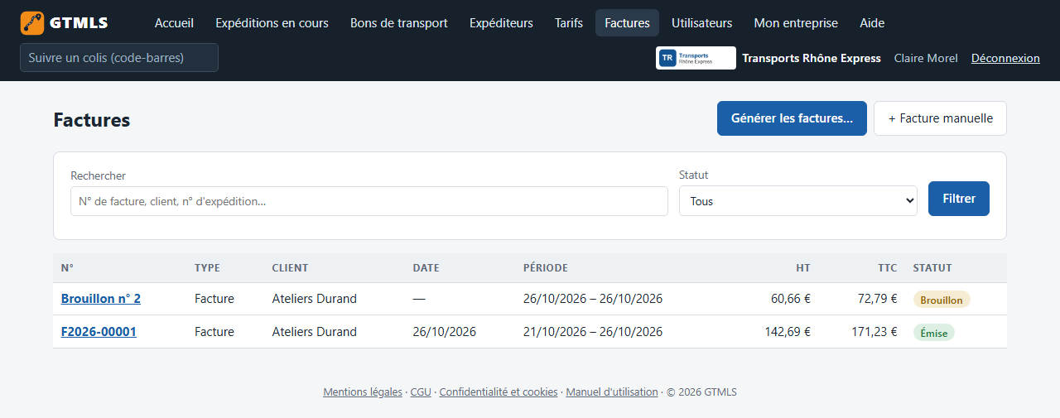1060x418 pixels.
Task: Click the CLIENT column header
Action: pyautogui.click(x=290, y=268)
